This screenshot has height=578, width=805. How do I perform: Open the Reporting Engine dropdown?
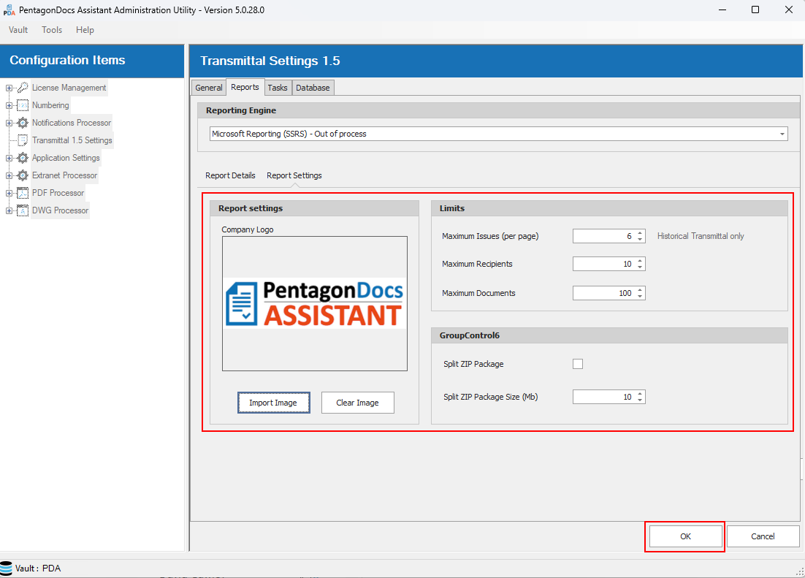click(782, 134)
